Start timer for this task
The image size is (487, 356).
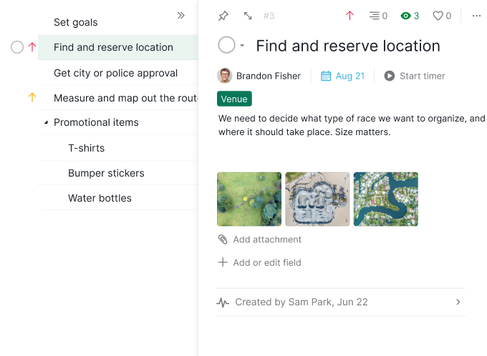(x=414, y=76)
